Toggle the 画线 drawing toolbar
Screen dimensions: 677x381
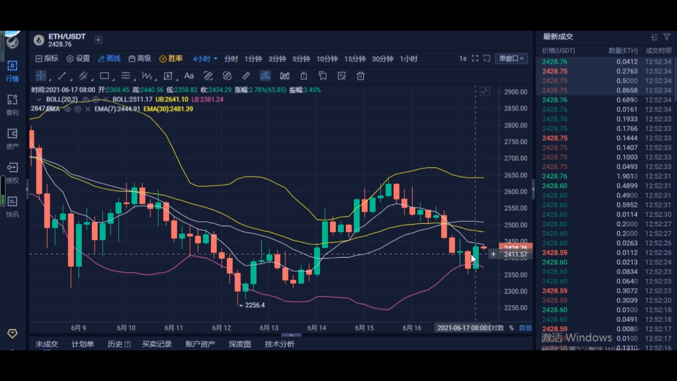coord(109,59)
